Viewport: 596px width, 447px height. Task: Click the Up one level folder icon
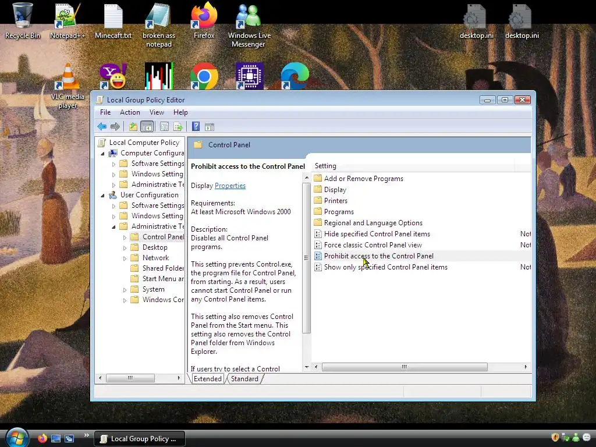(133, 126)
